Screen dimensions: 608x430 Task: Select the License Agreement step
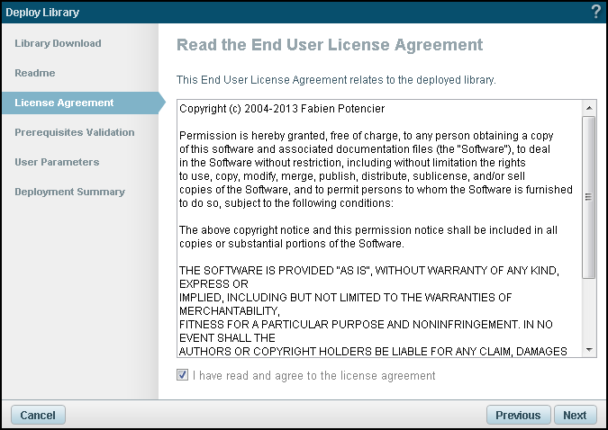(x=64, y=103)
